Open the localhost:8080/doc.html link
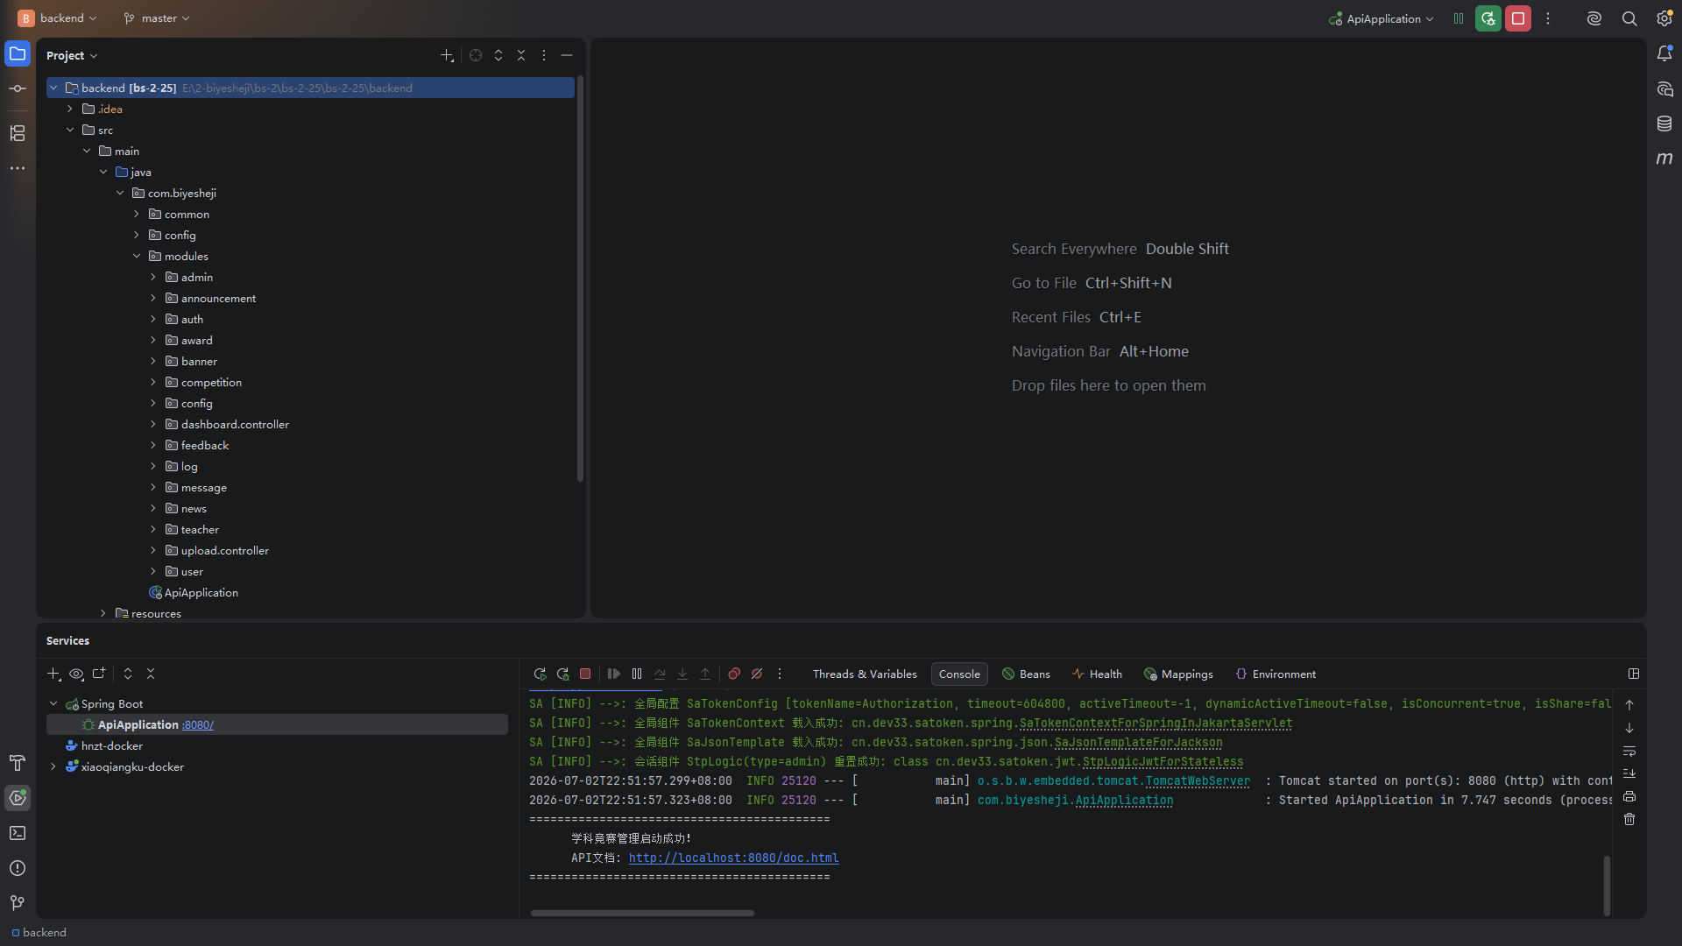The height and width of the screenshot is (946, 1682). tap(733, 858)
